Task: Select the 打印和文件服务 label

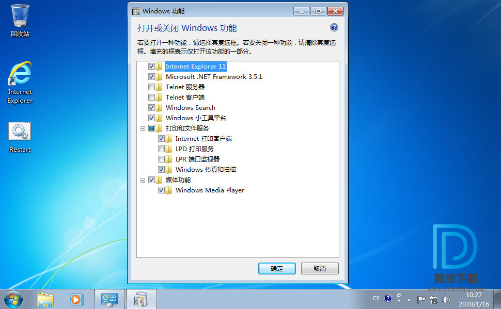Action: pyautogui.click(x=187, y=128)
